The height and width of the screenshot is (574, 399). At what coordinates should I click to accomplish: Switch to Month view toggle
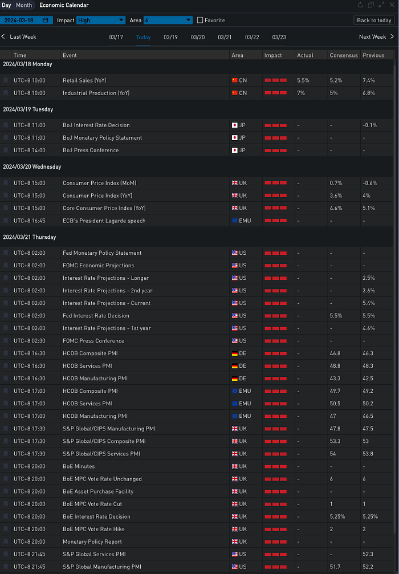click(x=24, y=5)
